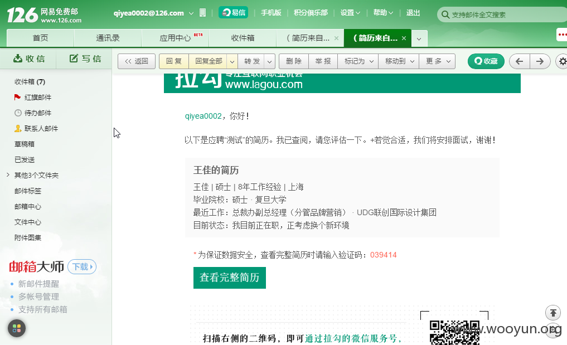Open the 积分俱乐部 link
The width and height of the screenshot is (567, 345).
coord(311,13)
